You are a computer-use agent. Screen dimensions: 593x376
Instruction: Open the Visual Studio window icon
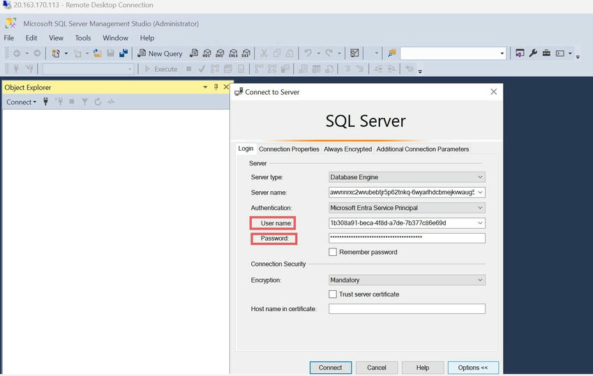click(520, 53)
